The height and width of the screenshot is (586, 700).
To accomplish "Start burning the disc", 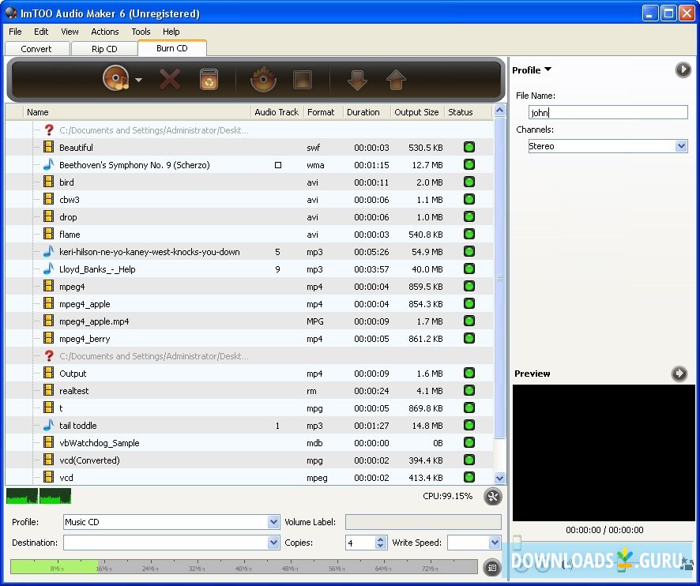I will (x=263, y=79).
